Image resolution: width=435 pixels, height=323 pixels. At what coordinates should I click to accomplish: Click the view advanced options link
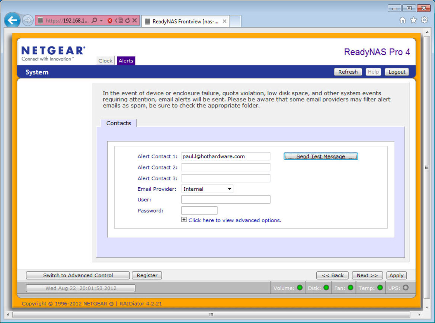click(235, 220)
